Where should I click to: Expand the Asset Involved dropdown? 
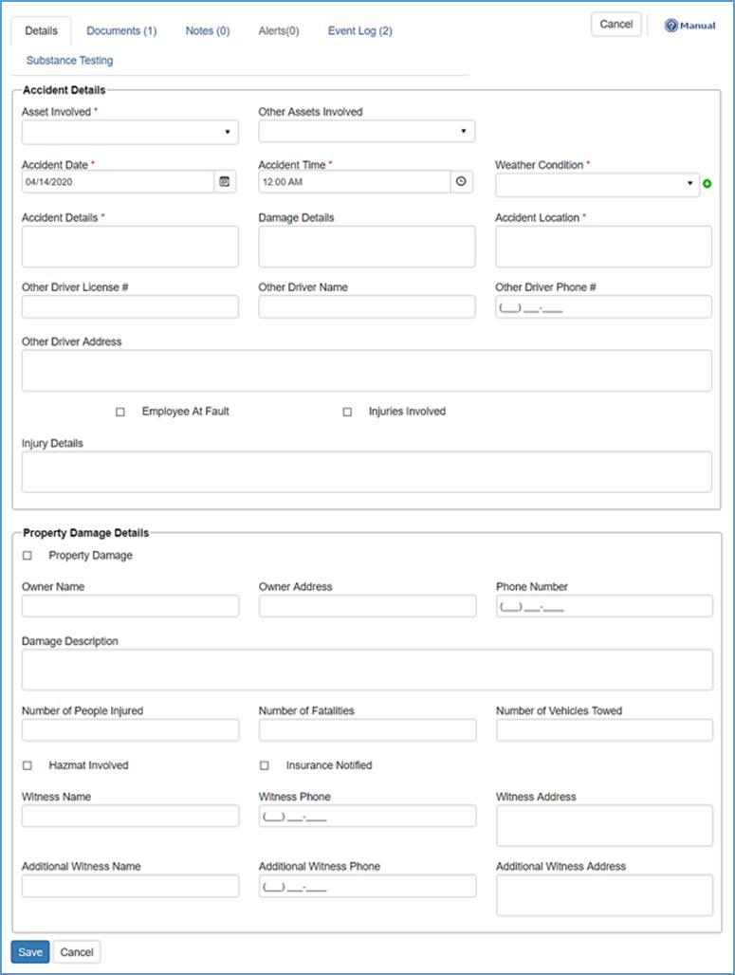pos(130,132)
